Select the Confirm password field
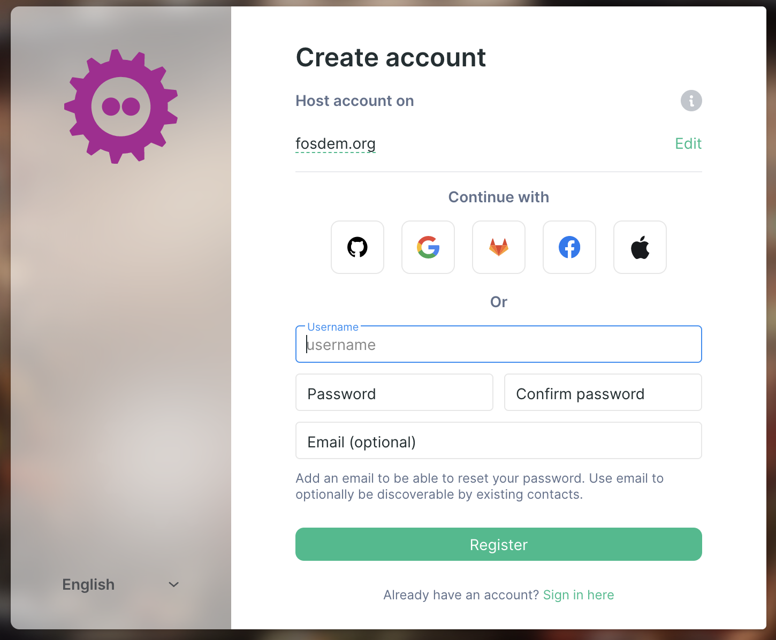This screenshot has height=640, width=776. [603, 393]
